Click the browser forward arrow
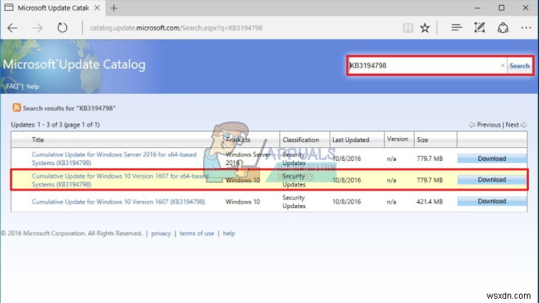 click(37, 28)
